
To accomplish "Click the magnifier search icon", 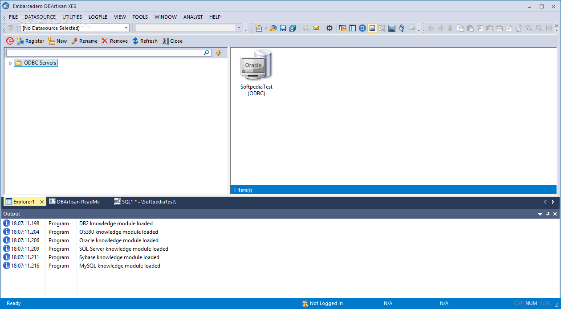I will [207, 53].
